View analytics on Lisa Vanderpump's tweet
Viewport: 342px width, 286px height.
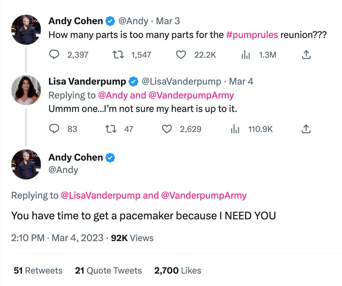tap(235, 129)
